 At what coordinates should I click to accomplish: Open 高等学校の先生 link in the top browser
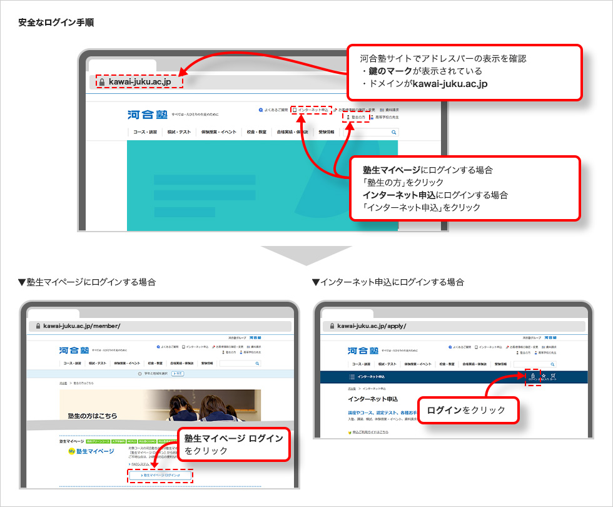384,117
